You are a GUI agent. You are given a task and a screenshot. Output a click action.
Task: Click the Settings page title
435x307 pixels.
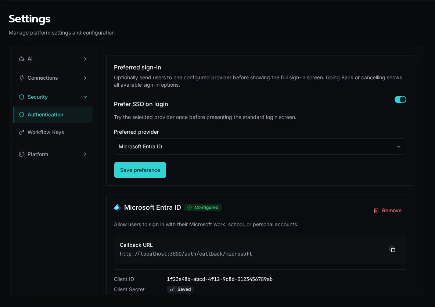point(30,19)
